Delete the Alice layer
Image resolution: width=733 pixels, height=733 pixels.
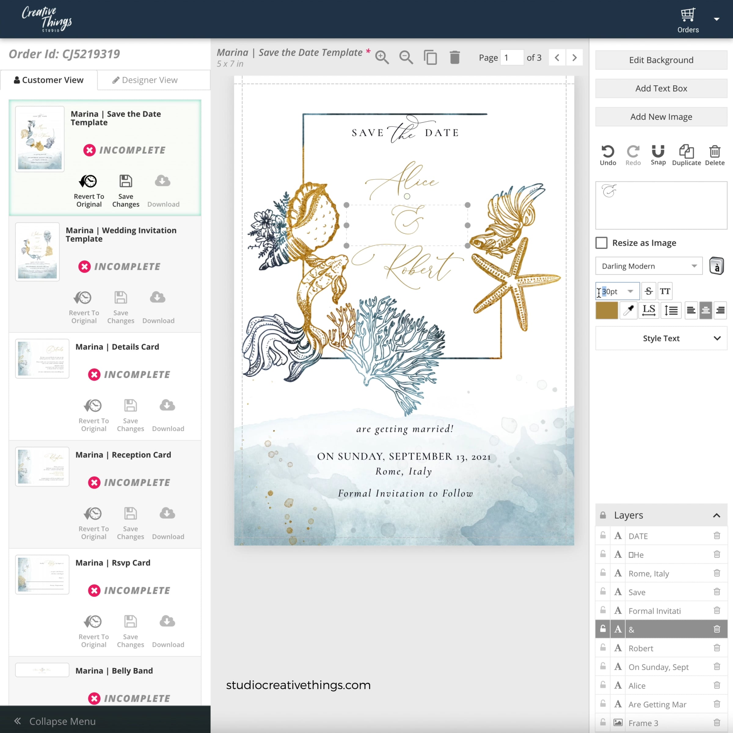(717, 685)
